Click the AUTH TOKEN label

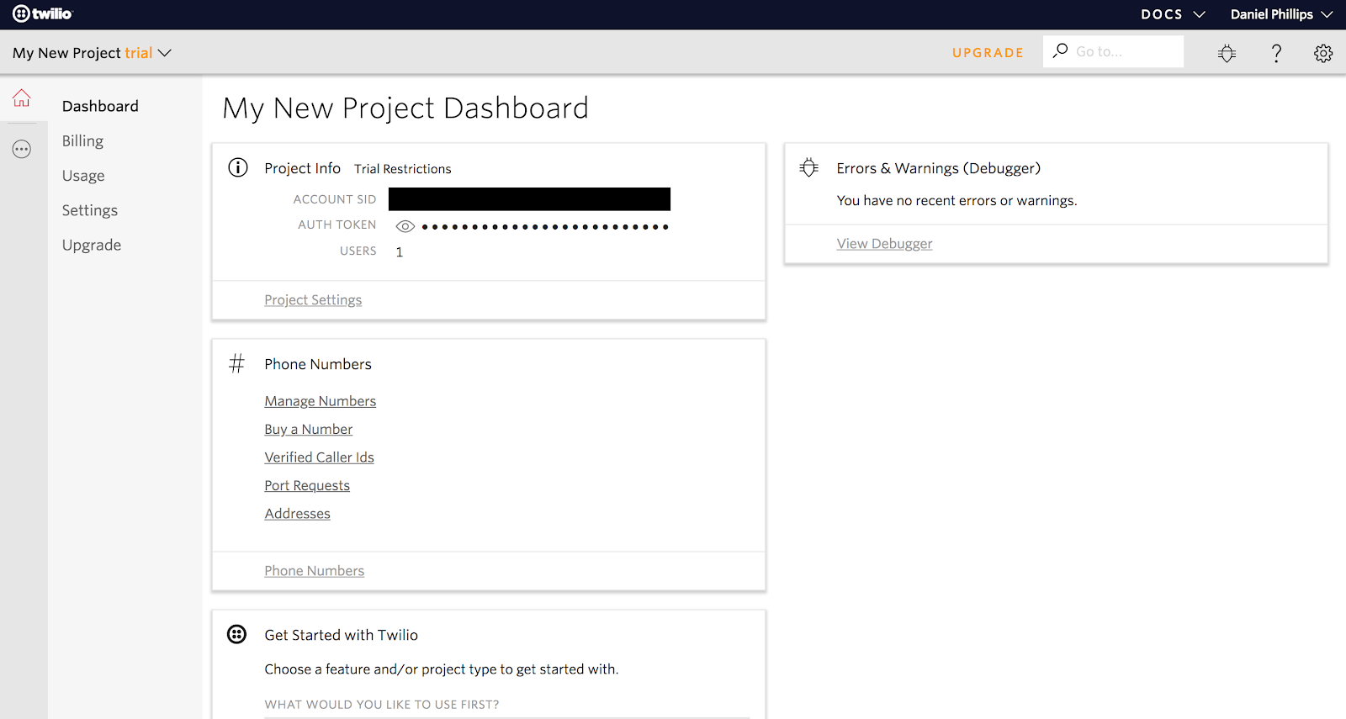337,225
